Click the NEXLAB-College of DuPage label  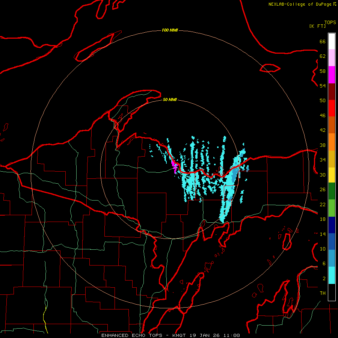click(302, 4)
